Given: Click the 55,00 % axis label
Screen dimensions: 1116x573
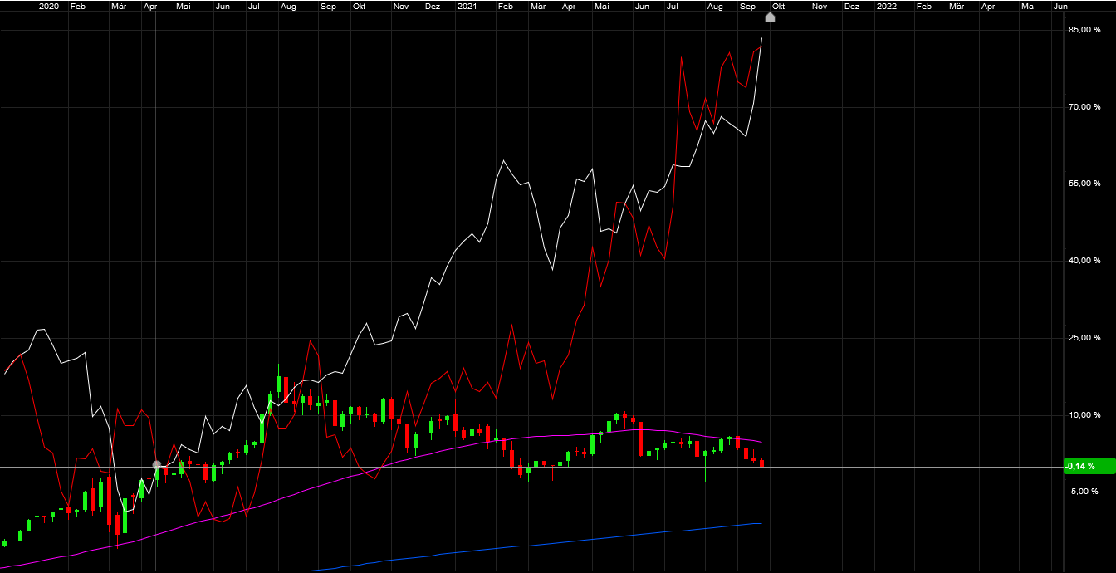Looking at the screenshot, I should [x=1084, y=184].
